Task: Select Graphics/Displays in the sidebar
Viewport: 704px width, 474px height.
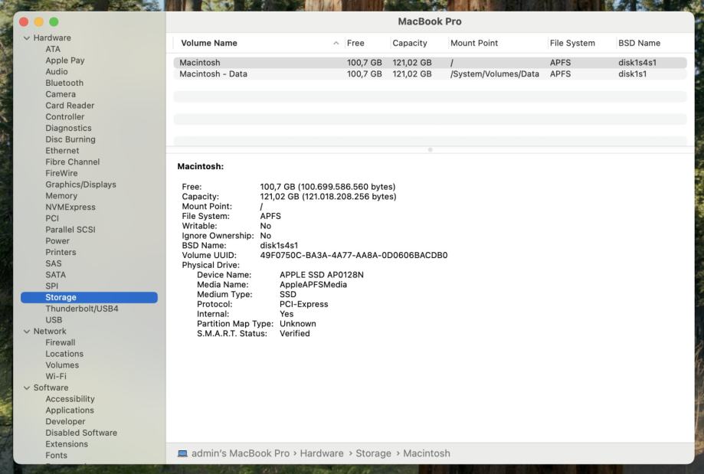Action: click(80, 185)
